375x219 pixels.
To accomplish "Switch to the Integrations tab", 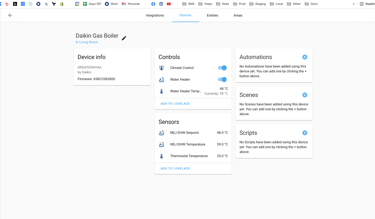I will point(155,15).
